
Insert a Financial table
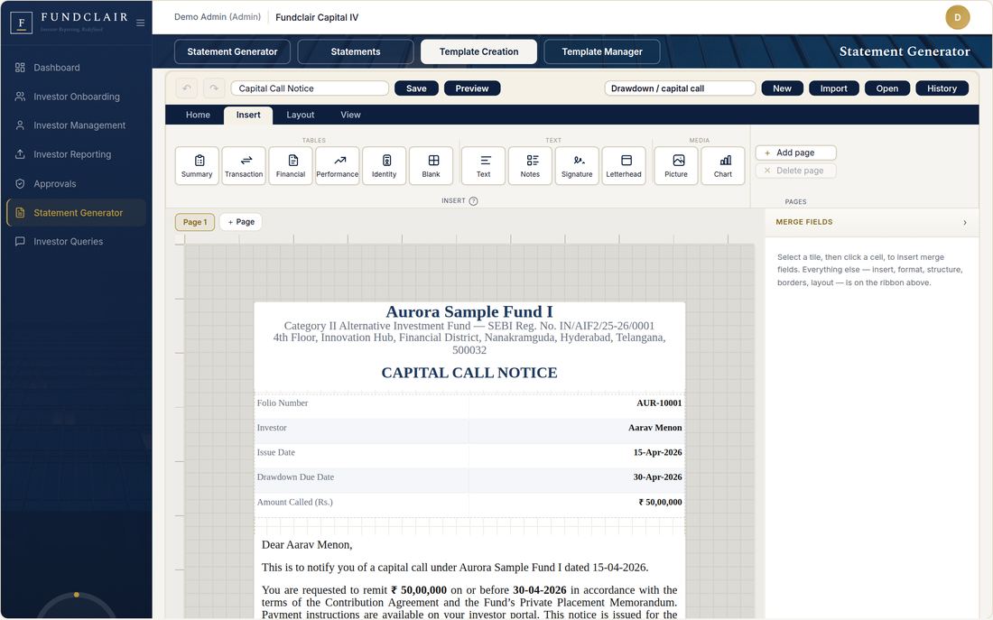point(291,166)
